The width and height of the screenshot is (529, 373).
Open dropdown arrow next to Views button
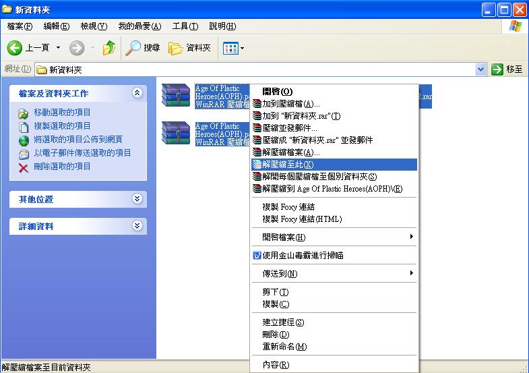coord(242,49)
